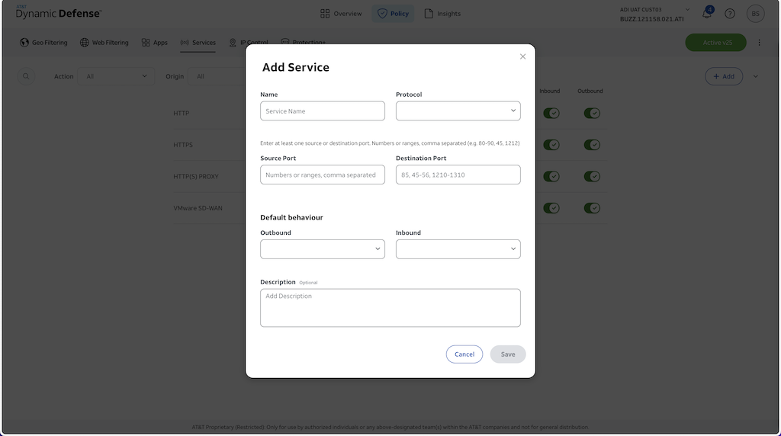Open the BS user avatar menu

[755, 14]
